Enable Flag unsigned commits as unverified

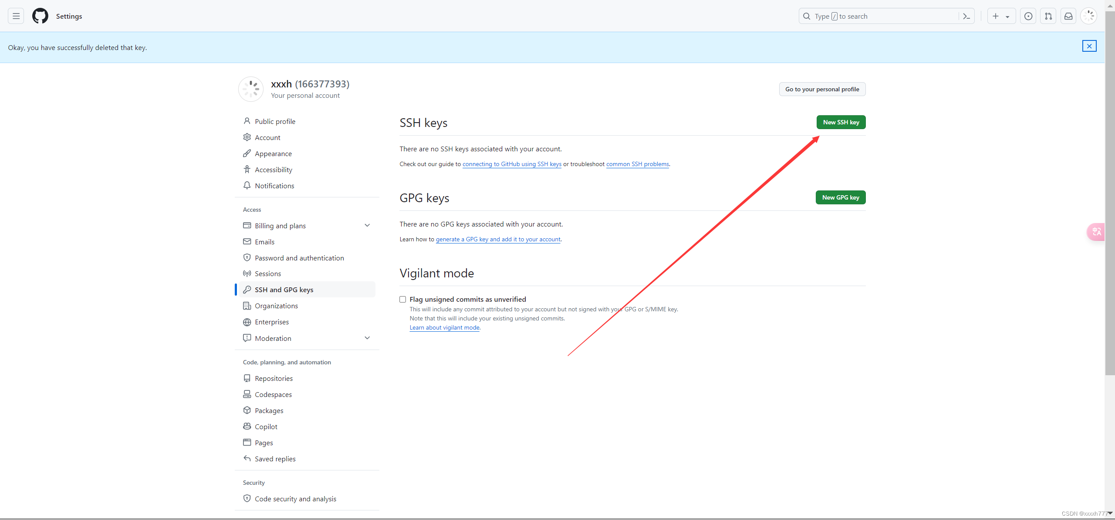click(402, 299)
